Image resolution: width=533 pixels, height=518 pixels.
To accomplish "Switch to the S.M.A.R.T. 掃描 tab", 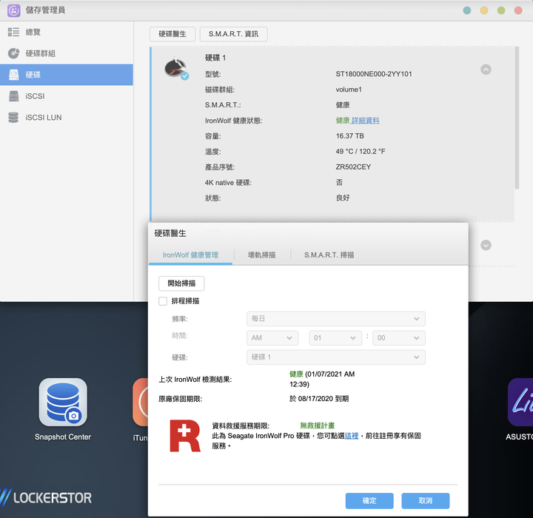I will [x=329, y=255].
